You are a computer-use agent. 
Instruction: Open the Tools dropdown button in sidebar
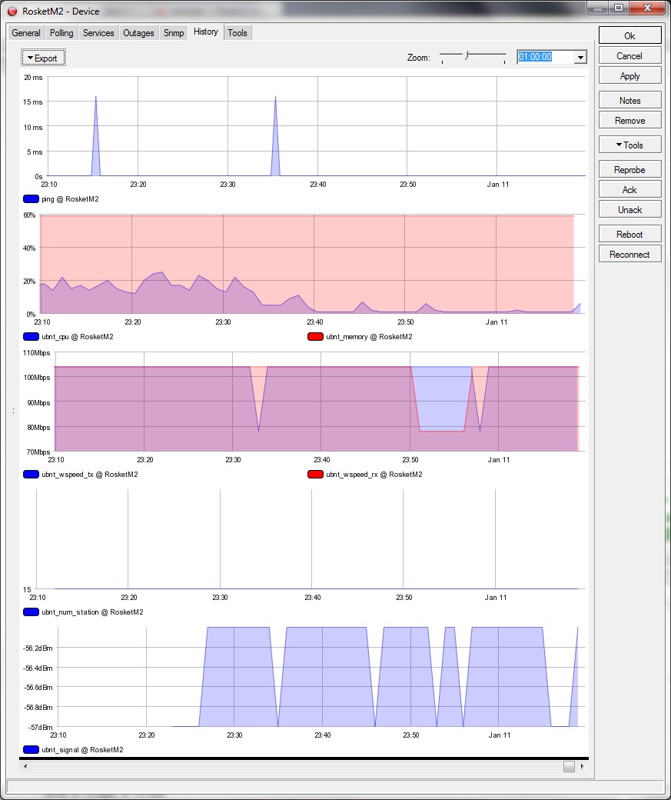pyautogui.click(x=629, y=145)
